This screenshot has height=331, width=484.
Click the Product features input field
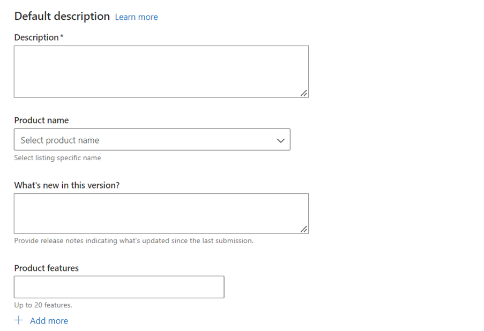pyautogui.click(x=119, y=287)
